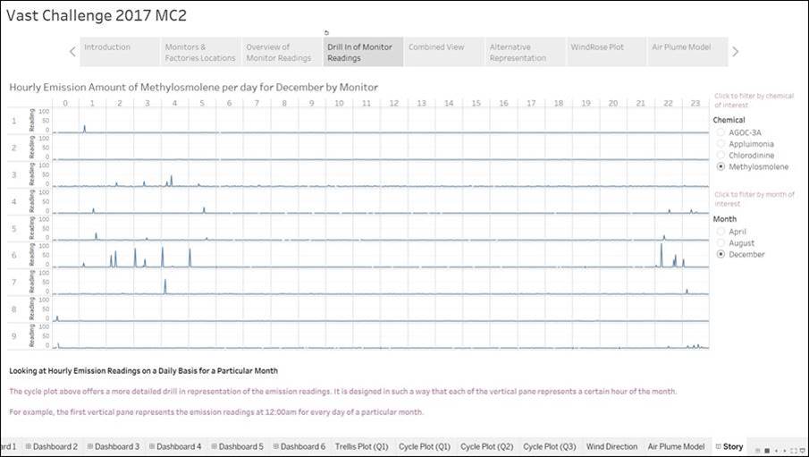Image resolution: width=809 pixels, height=457 pixels.
Task: Open the Trellis Plot (Q1) sheet
Action: (362, 446)
